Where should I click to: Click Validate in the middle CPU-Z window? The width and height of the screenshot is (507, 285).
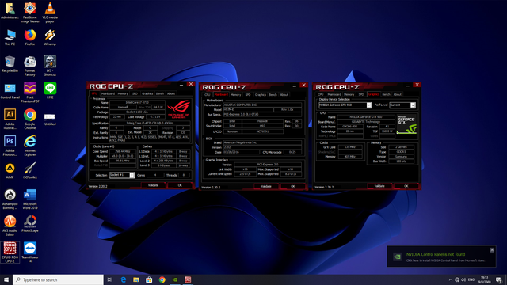click(x=266, y=186)
